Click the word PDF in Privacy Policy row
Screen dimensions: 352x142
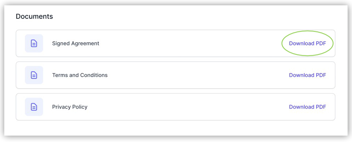point(321,107)
